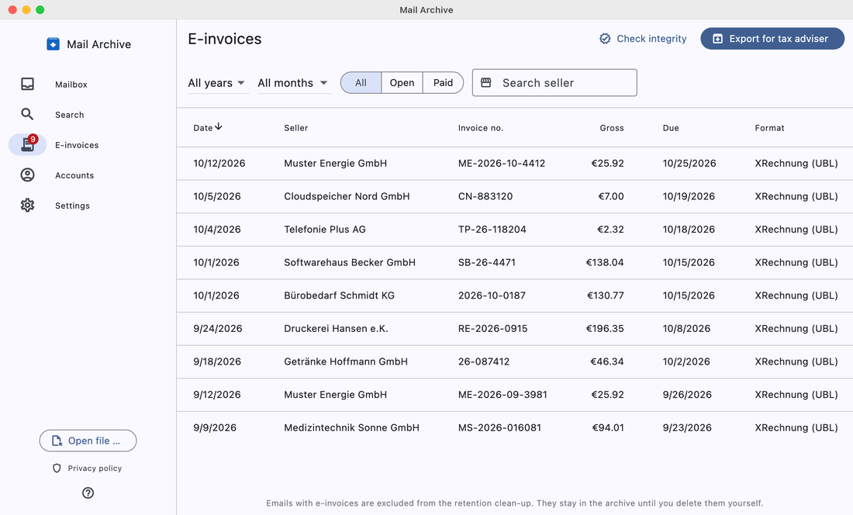Sort by the Format column header
This screenshot has width=853, height=515.
coord(769,128)
